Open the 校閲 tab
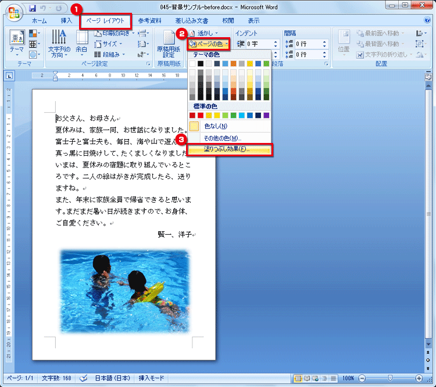Image resolution: width=436 pixels, height=387 pixels. [x=228, y=20]
